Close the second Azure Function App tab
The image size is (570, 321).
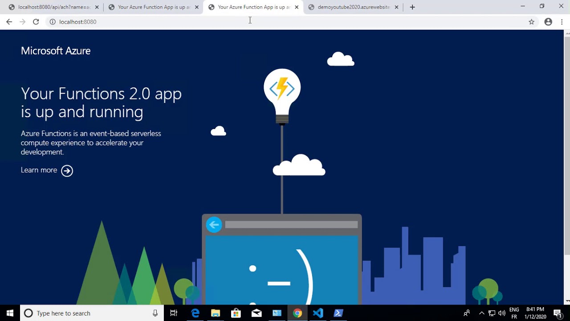point(196,7)
